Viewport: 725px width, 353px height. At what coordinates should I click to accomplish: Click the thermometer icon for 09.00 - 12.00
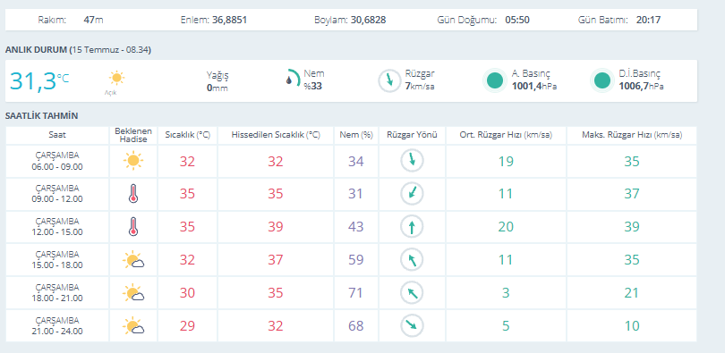[133, 194]
